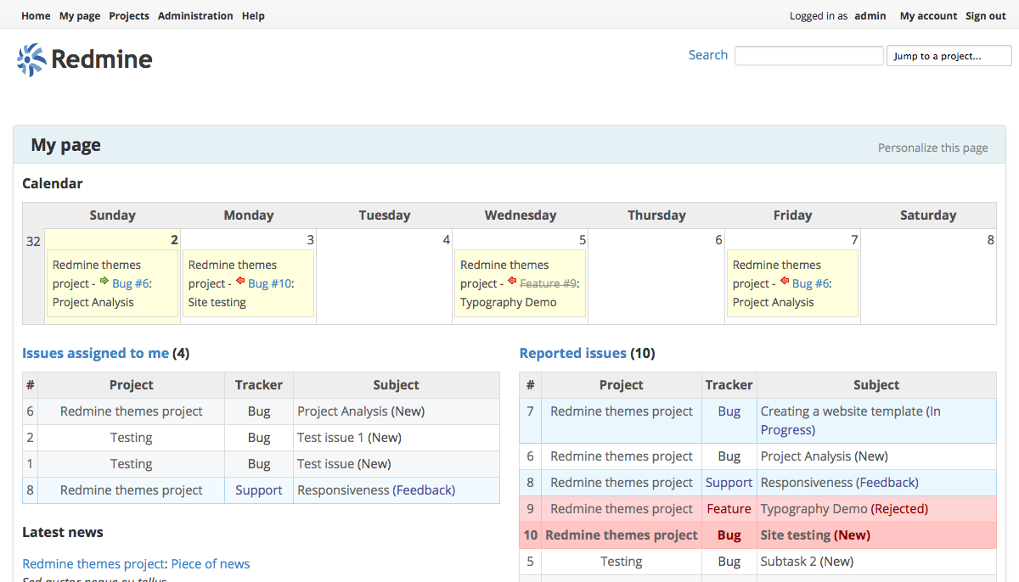Click Site testing (New) subject
The width and height of the screenshot is (1019, 582).
pyautogui.click(x=815, y=534)
